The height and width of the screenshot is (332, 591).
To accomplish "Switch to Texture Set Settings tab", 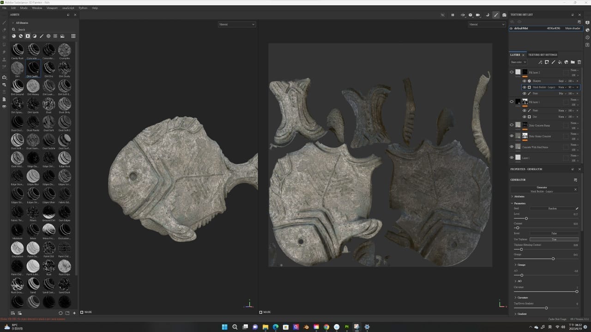I will coord(543,55).
